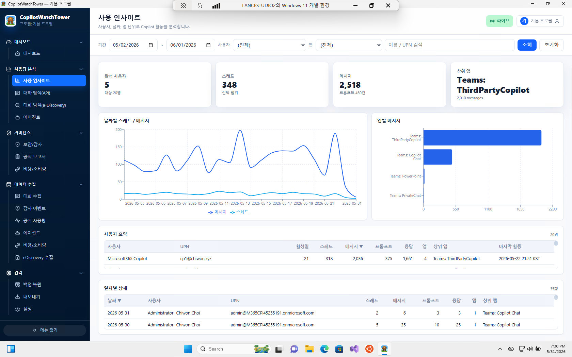
Task: Collapse the 데이터 수집 section chevron
Action: point(81,185)
